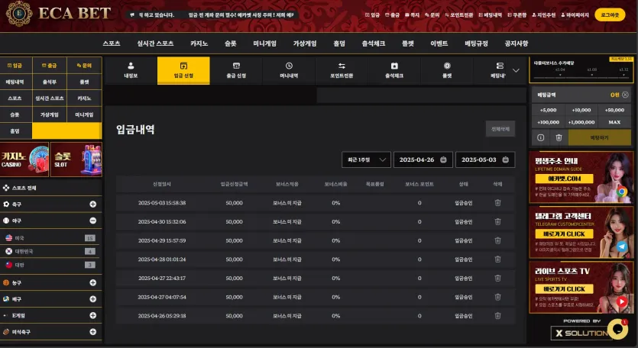Open 지인추천 referral in the top header

543,15
